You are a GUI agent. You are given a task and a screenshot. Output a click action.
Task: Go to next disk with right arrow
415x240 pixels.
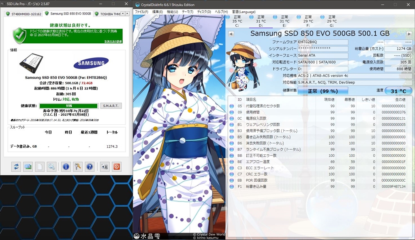409,34
